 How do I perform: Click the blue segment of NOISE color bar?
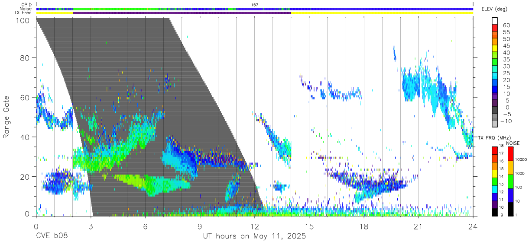coord(510,195)
